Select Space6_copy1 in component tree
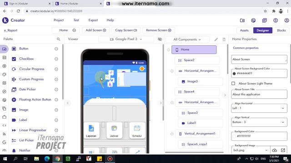 coord(200,144)
